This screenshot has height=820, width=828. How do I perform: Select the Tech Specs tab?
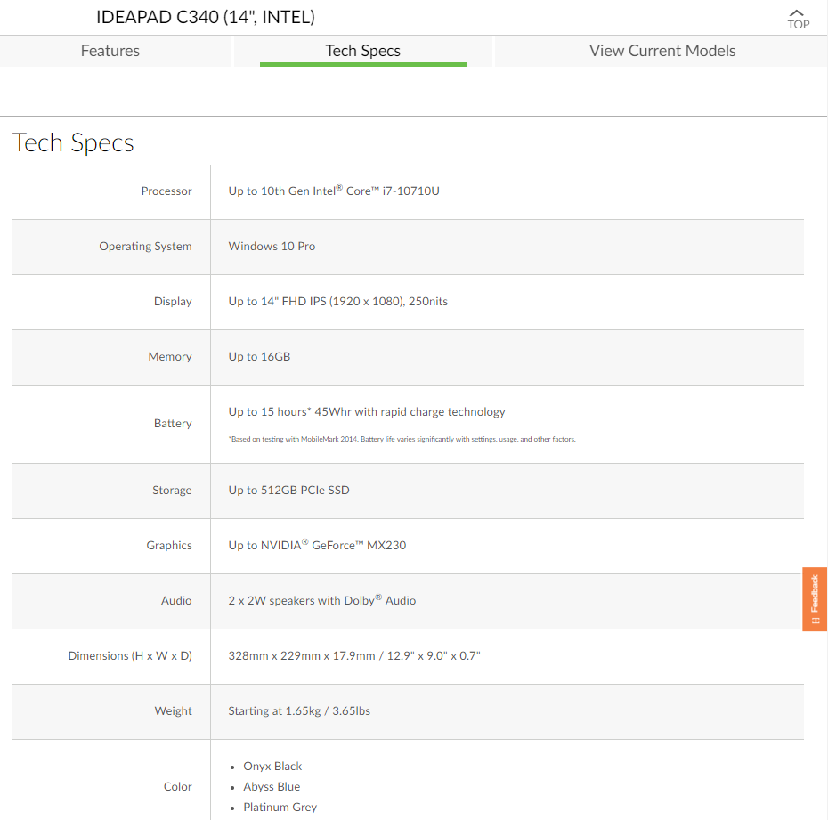tap(362, 51)
